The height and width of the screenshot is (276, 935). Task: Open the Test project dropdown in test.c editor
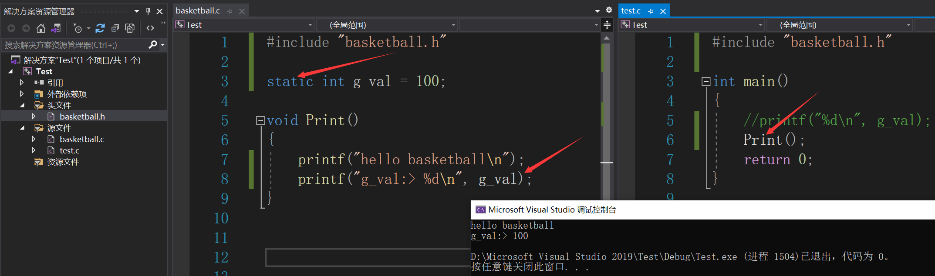pyautogui.click(x=692, y=25)
